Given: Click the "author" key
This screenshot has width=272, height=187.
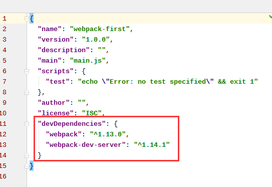Looking at the screenshot, I should tap(54, 103).
